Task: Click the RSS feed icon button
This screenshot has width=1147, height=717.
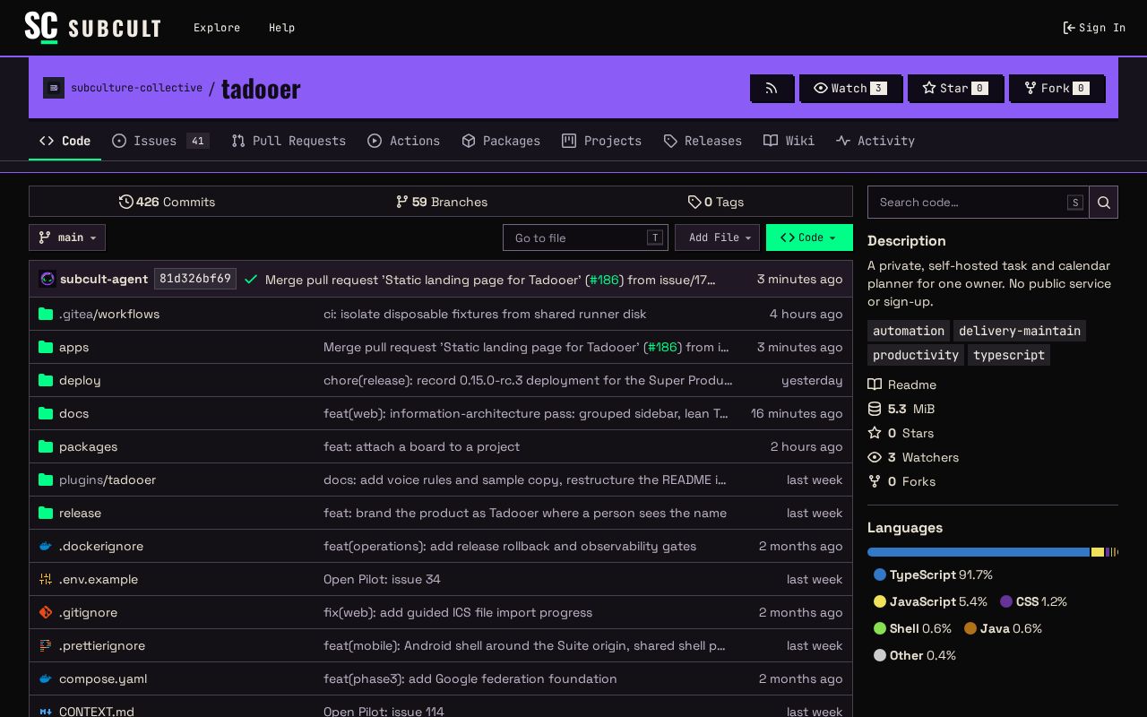Action: pos(772,88)
